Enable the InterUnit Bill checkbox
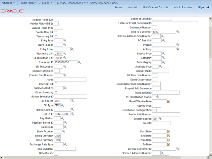Screen dimensions: 212x159 [56, 84]
